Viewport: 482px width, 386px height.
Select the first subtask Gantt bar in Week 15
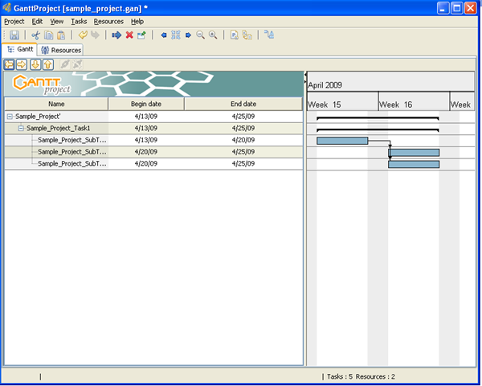click(x=341, y=141)
